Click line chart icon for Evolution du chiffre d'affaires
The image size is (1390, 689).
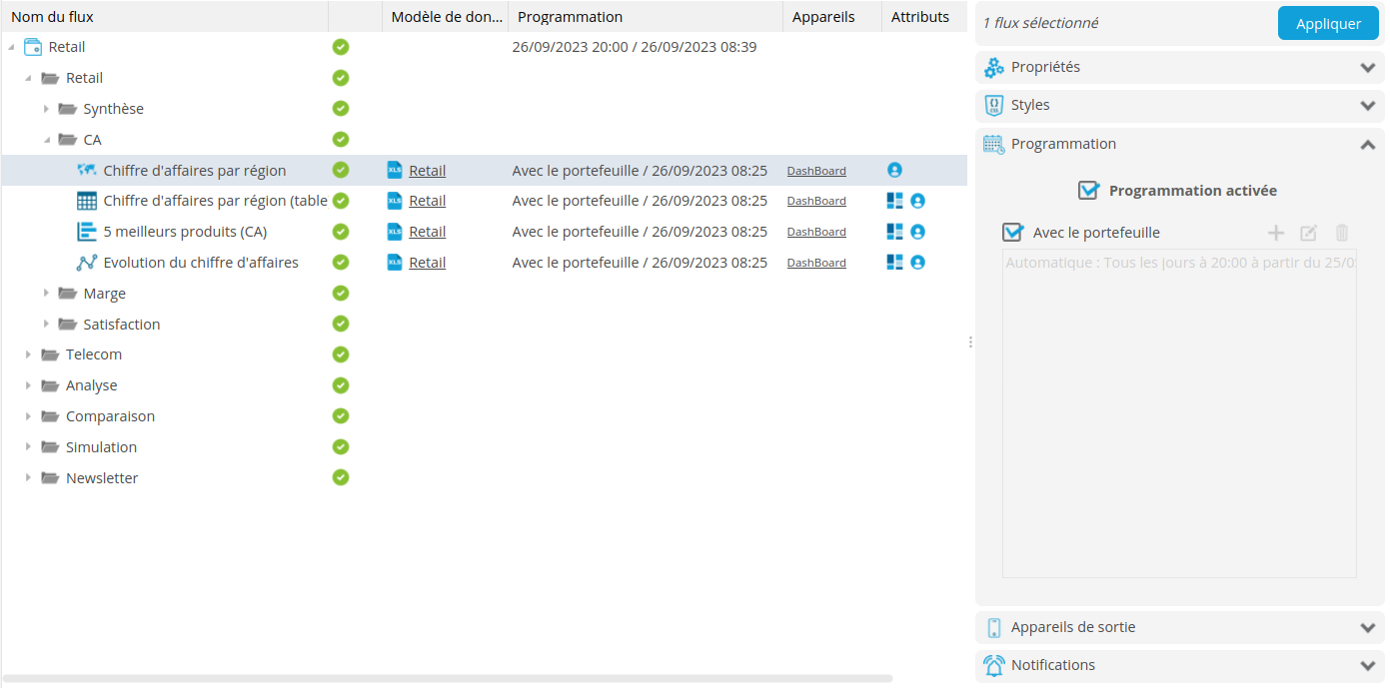tap(87, 263)
